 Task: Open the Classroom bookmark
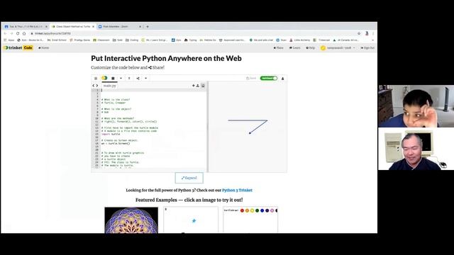[x=101, y=40]
